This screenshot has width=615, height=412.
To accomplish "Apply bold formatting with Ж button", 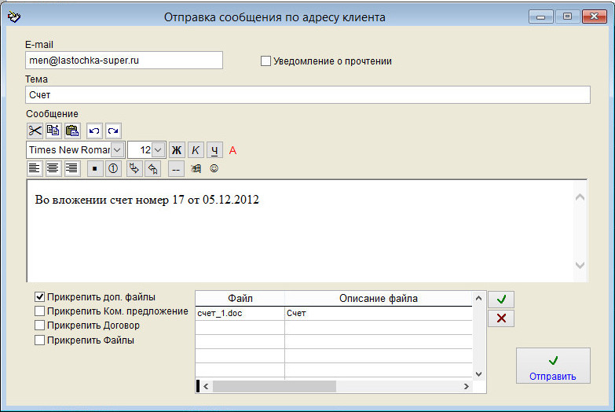I will click(177, 149).
